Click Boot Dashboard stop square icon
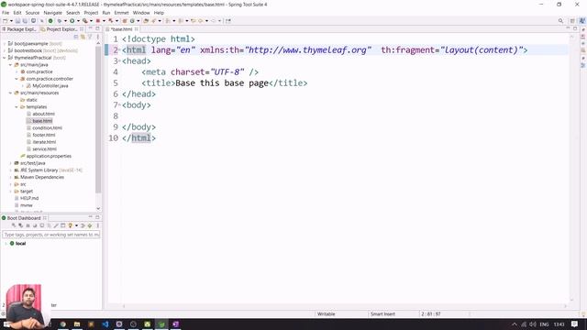587x330 pixels. (28, 225)
